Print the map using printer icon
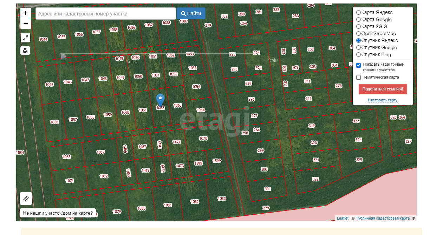The image size is (430, 235). (25, 51)
